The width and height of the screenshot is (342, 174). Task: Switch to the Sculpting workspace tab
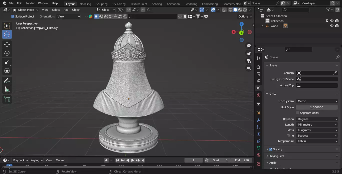pos(102,4)
